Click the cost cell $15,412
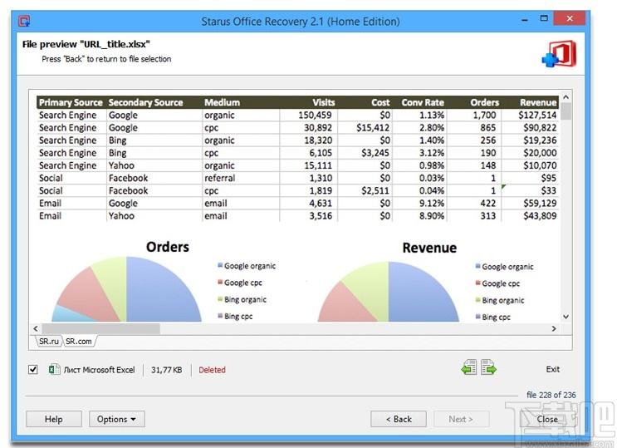The width and height of the screenshot is (617, 448). pyautogui.click(x=373, y=128)
